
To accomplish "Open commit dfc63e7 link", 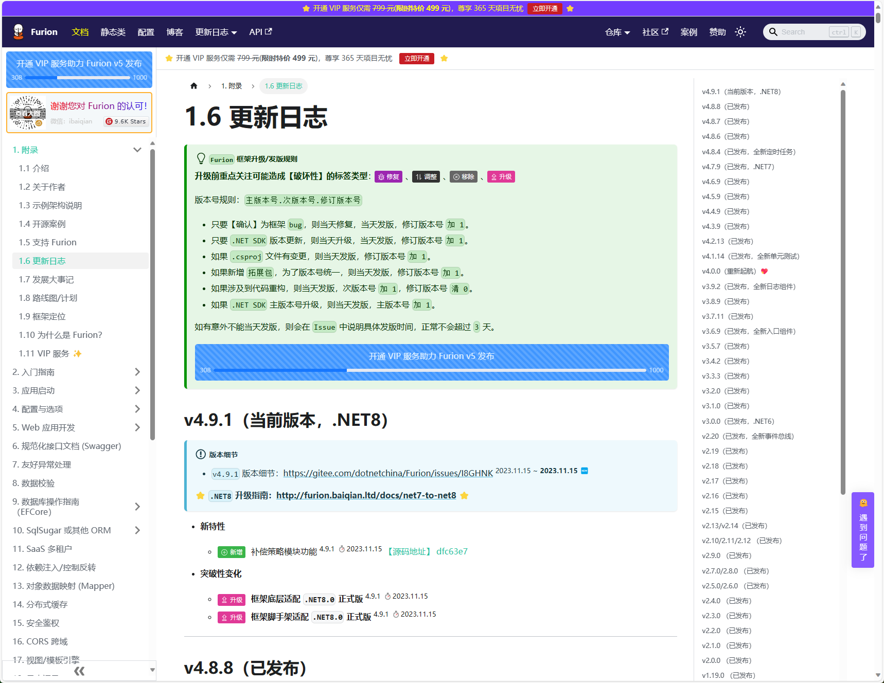I will click(452, 551).
